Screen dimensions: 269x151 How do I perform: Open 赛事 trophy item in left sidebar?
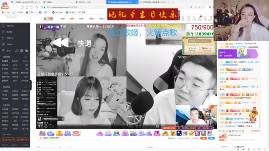pyautogui.click(x=6, y=51)
